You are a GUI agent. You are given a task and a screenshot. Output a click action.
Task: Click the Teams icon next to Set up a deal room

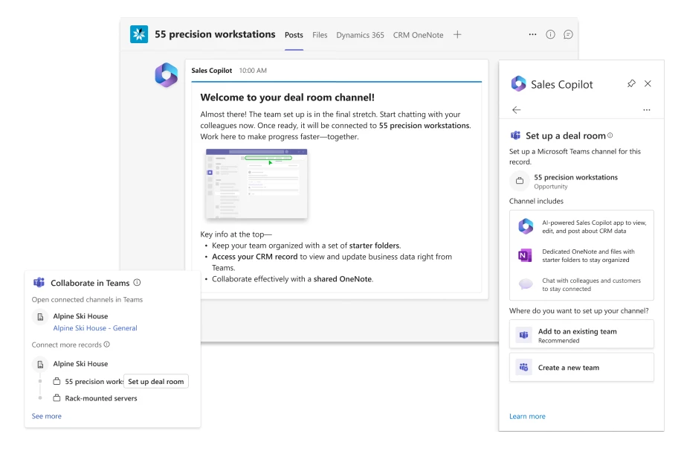tap(514, 135)
